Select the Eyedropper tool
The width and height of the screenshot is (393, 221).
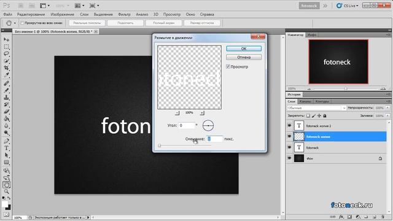[x=6, y=75]
